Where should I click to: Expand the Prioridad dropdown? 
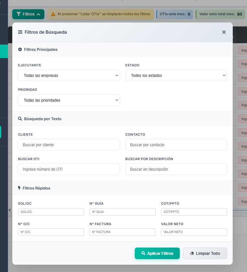[69, 100]
